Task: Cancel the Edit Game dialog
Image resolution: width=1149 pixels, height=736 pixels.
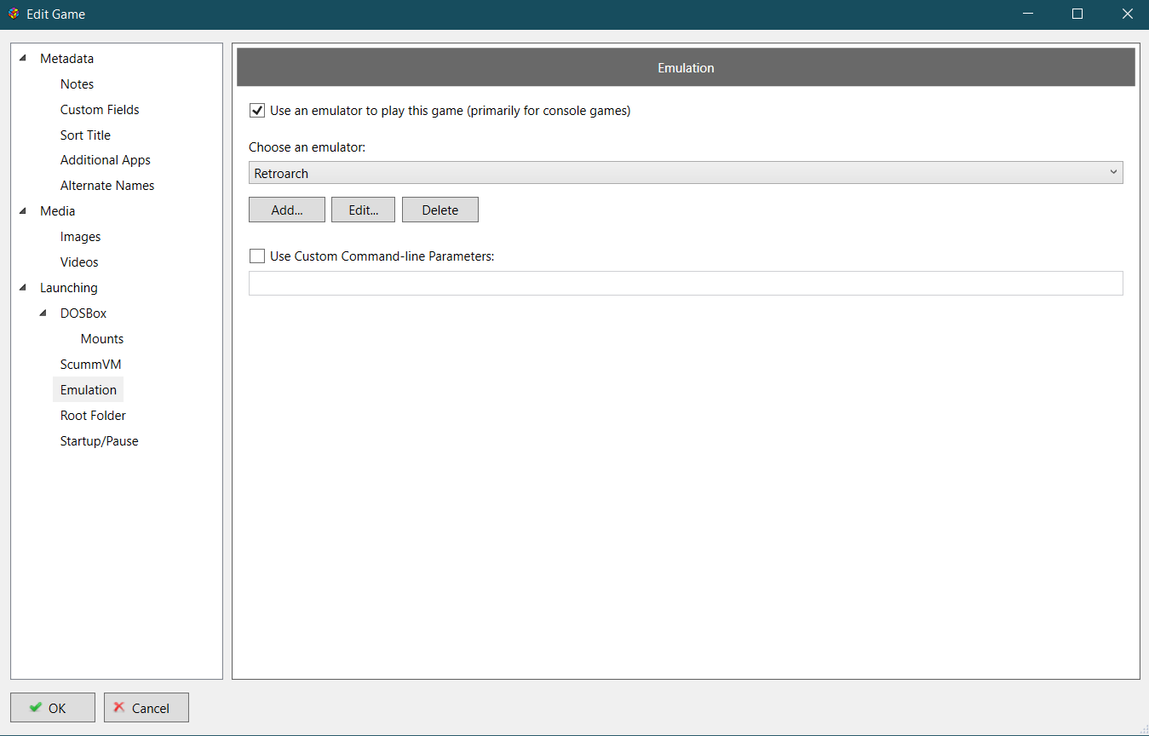Action: click(146, 708)
